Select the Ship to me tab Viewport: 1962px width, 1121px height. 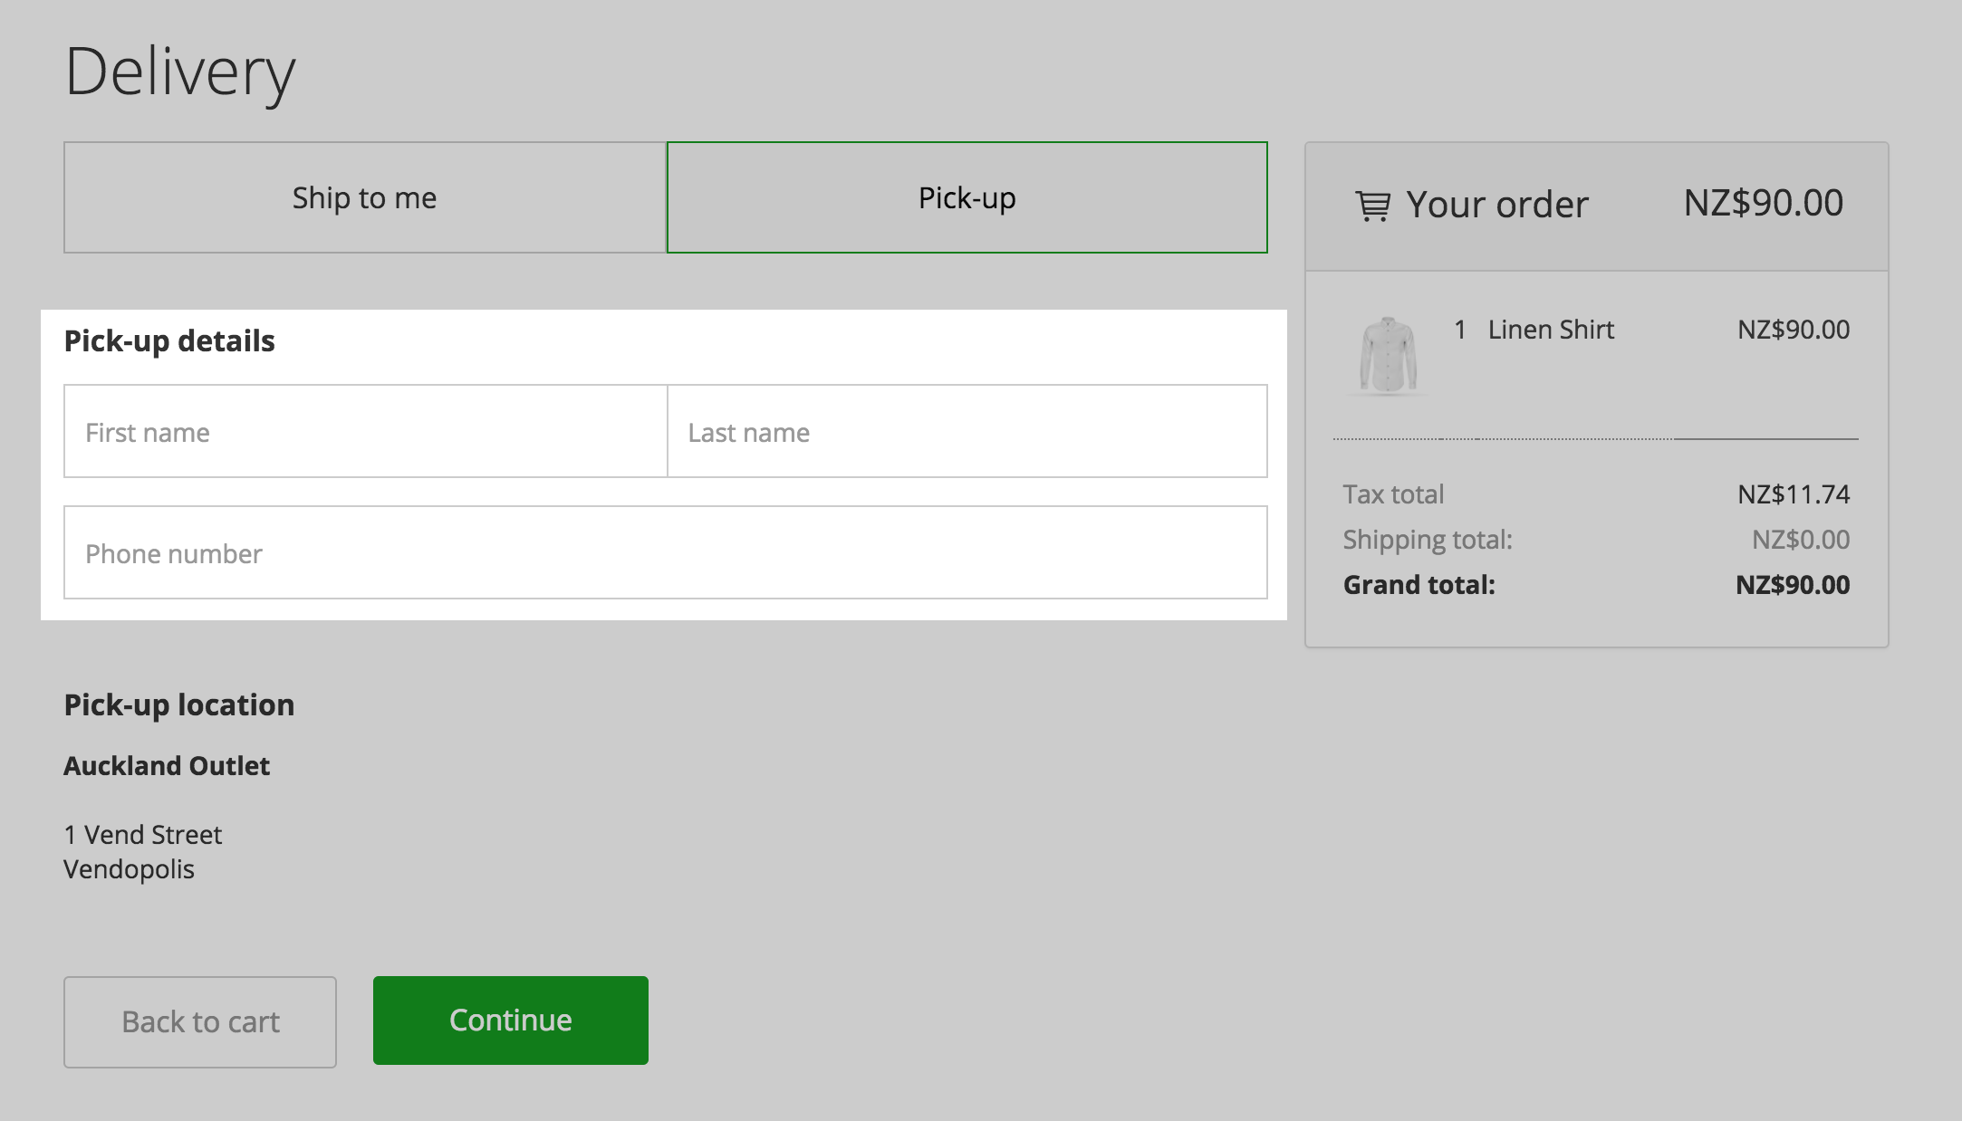[x=365, y=197]
